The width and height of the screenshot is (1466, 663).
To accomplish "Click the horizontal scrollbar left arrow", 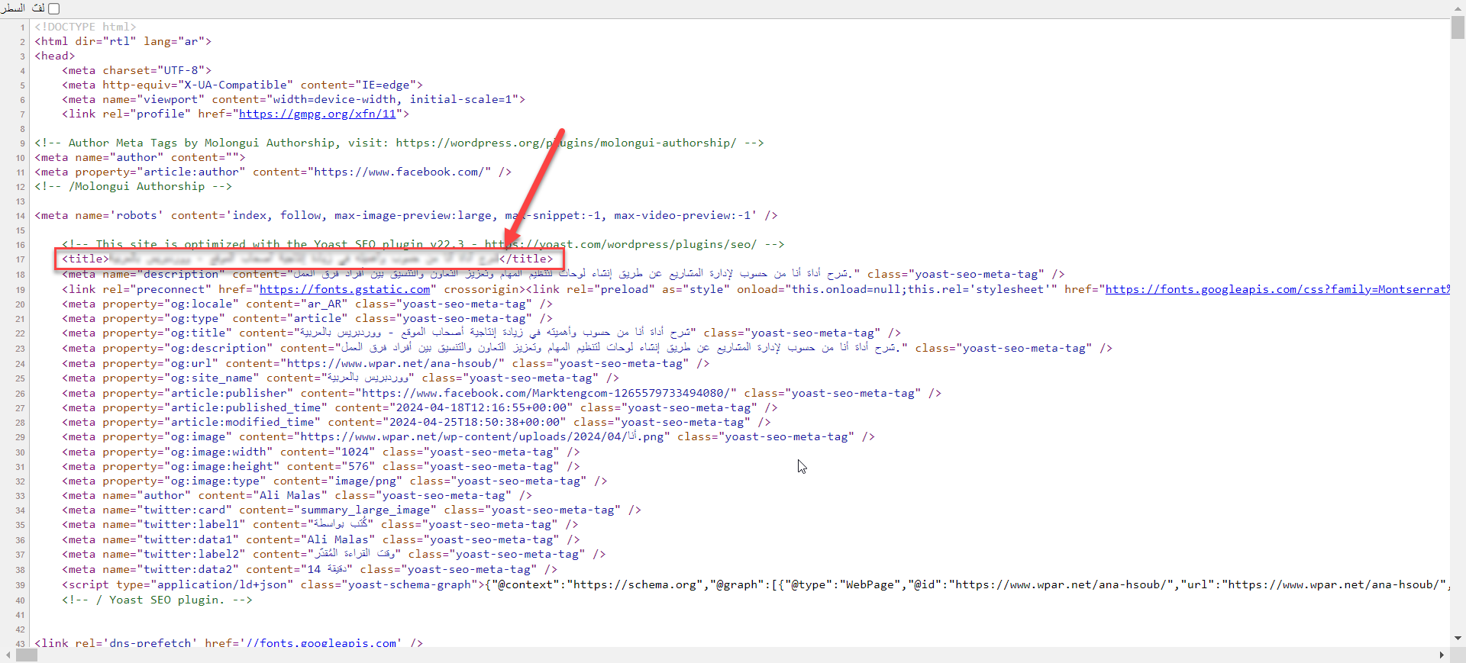I will point(8,655).
